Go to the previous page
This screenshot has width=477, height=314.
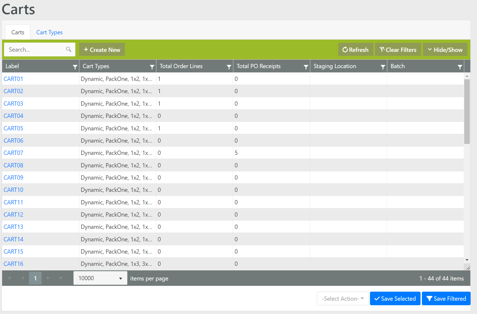click(x=22, y=278)
